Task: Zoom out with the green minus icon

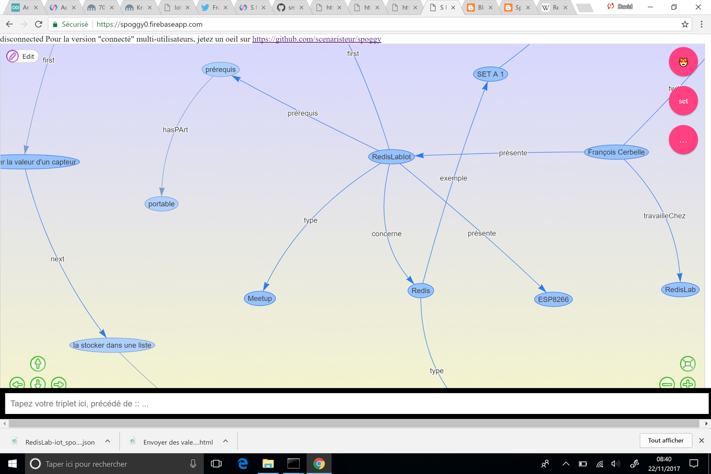Action: tap(667, 383)
